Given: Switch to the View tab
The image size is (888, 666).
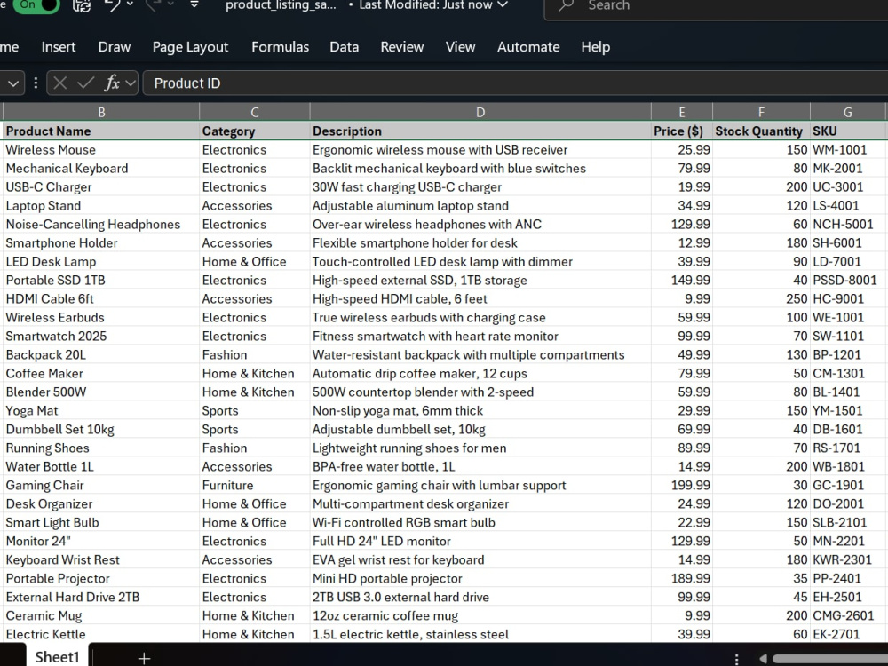Looking at the screenshot, I should tap(460, 47).
